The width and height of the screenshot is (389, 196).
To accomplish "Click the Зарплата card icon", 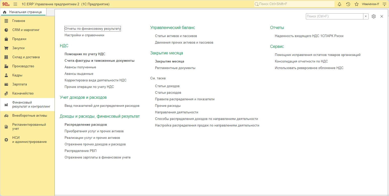I will point(6,84).
